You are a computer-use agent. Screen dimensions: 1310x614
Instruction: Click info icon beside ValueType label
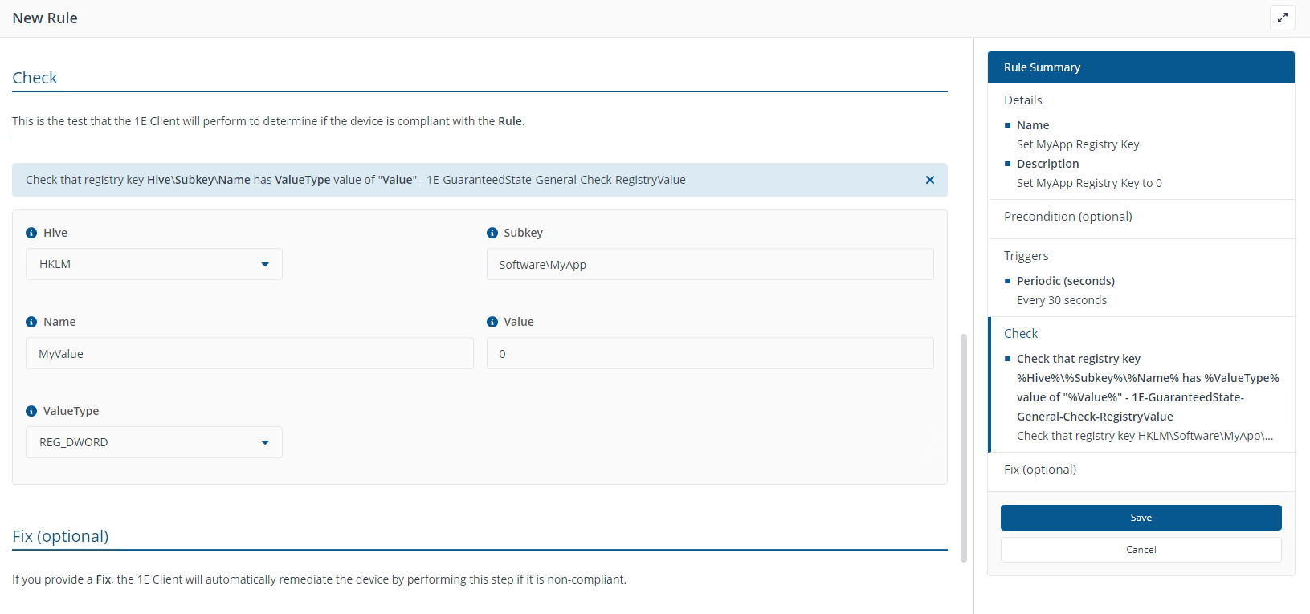pyautogui.click(x=31, y=411)
